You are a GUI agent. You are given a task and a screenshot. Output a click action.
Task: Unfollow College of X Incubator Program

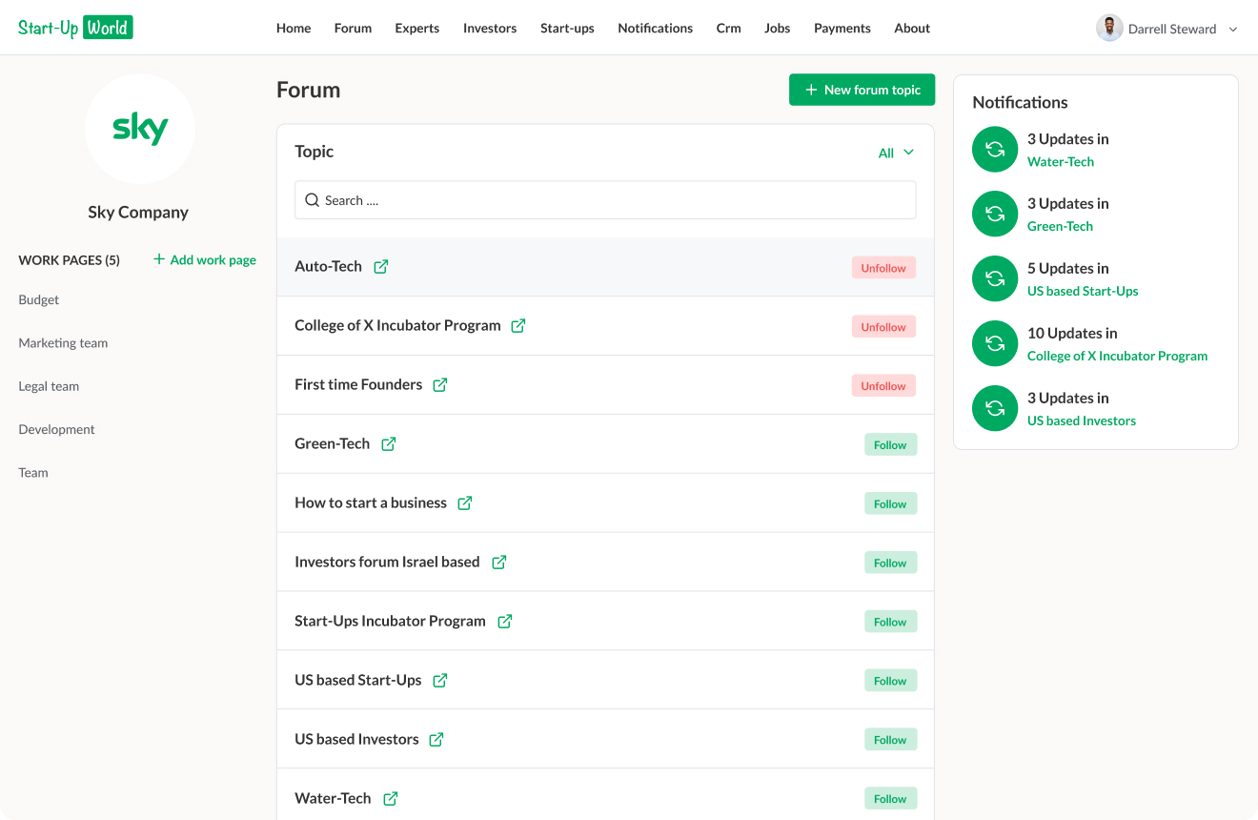[x=883, y=327]
